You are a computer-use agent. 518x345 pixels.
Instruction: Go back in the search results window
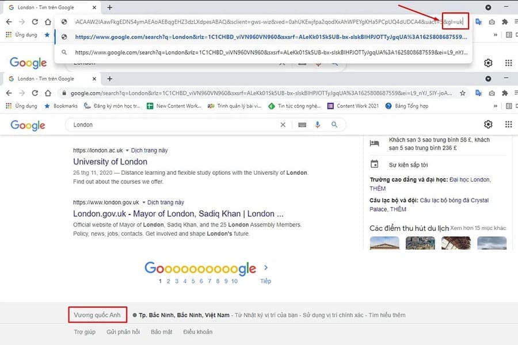pos(9,93)
